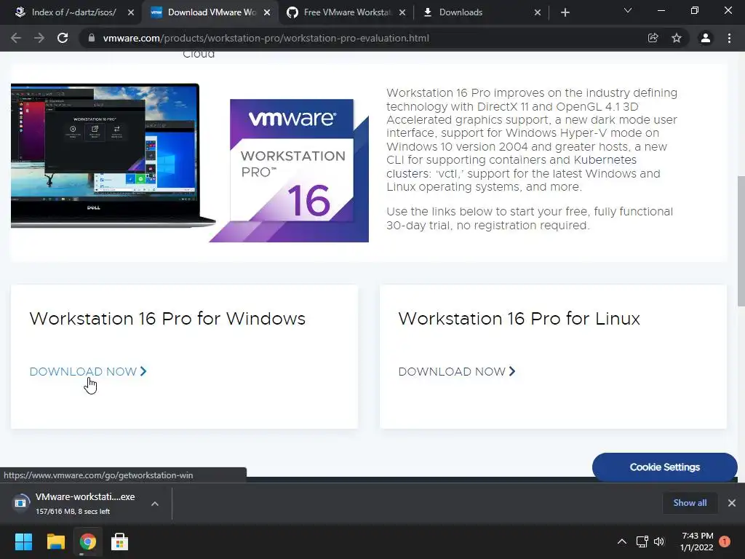Open the clock showing 7:43 PM
The width and height of the screenshot is (745, 559).
click(x=697, y=542)
